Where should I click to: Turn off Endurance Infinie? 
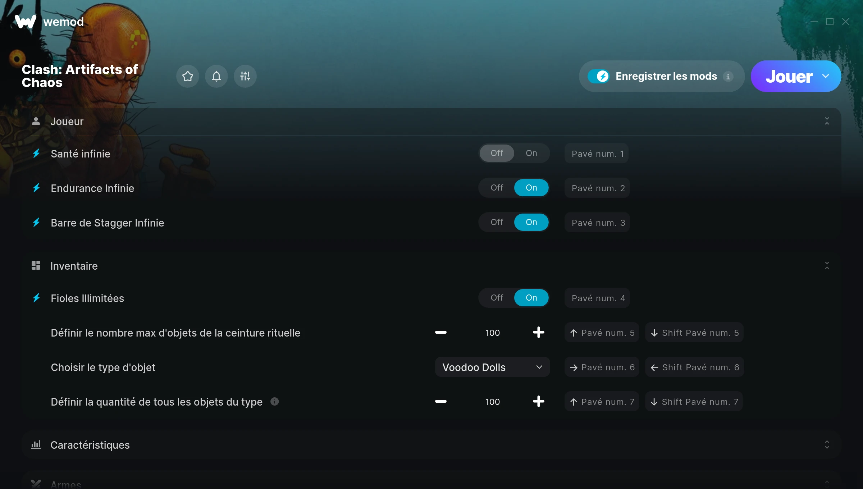[497, 188]
